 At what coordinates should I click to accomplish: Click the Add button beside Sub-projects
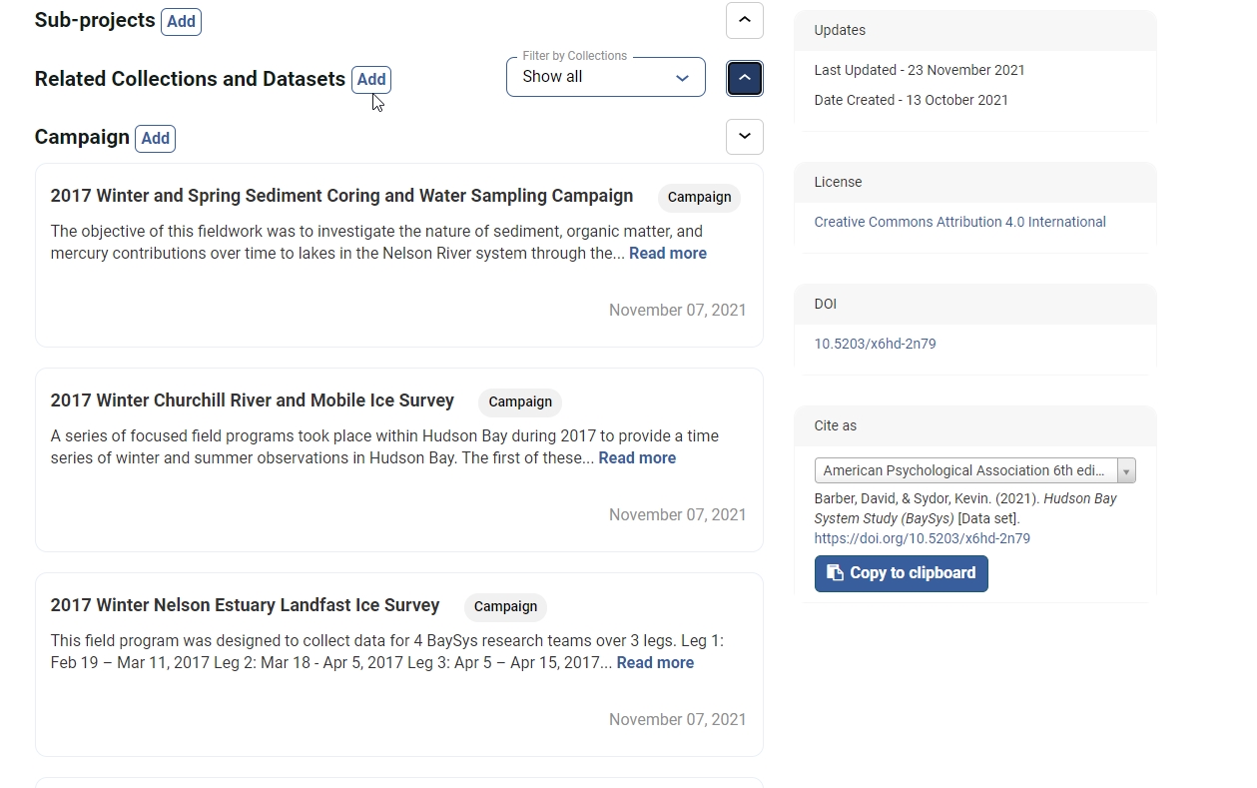pyautogui.click(x=181, y=22)
